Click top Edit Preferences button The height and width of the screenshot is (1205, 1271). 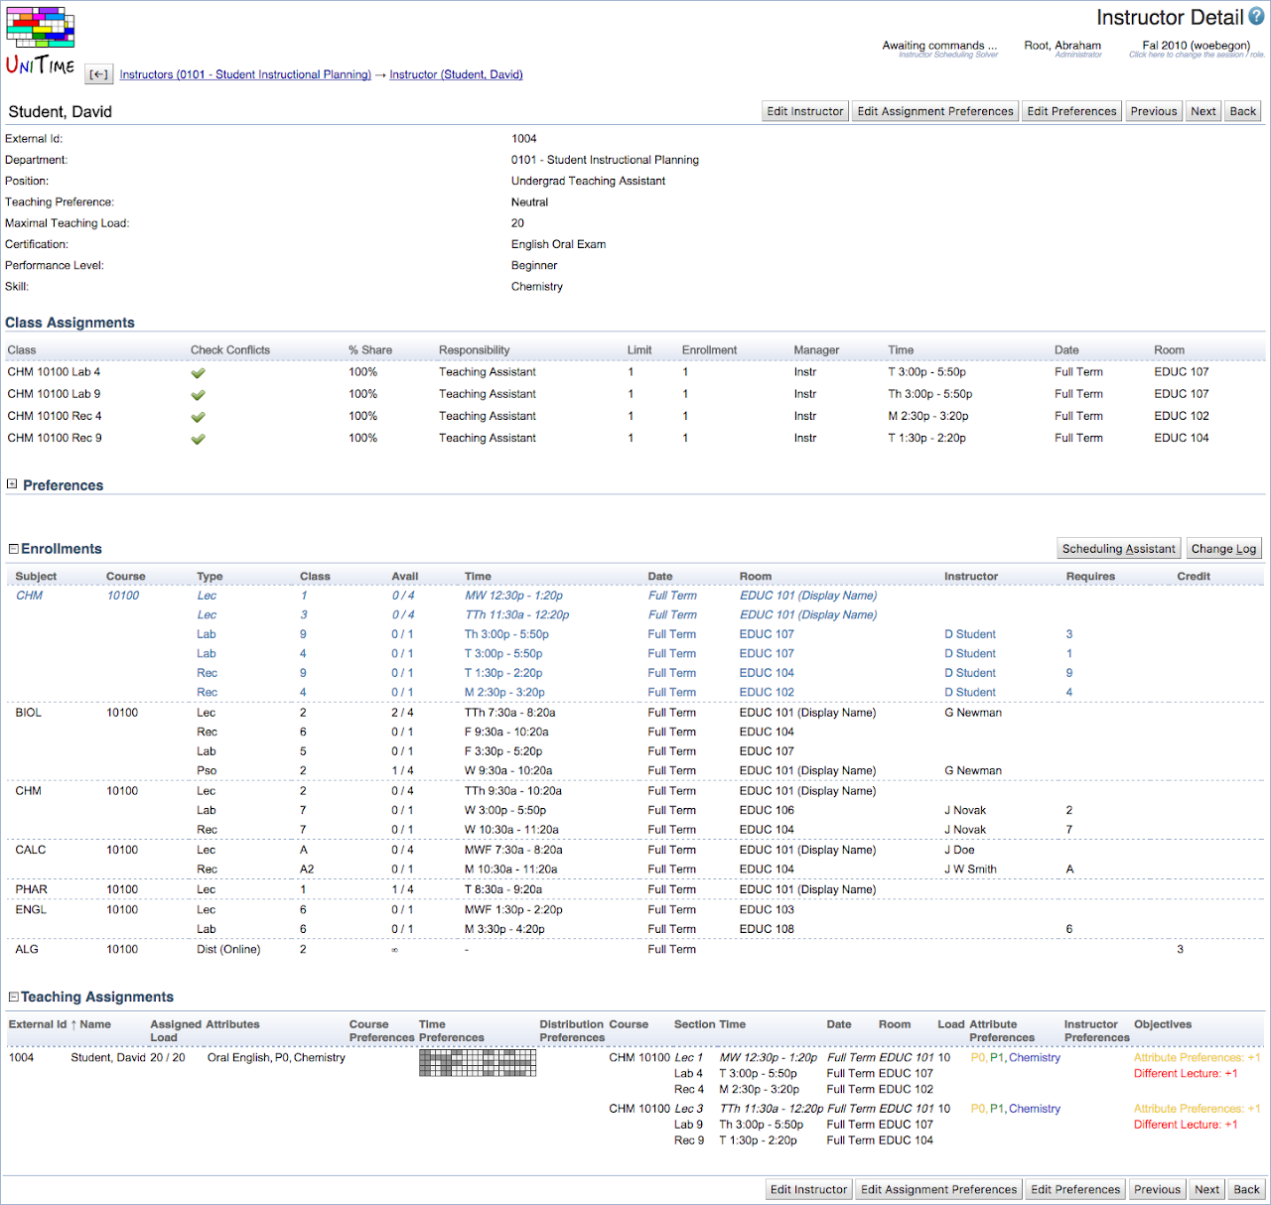(1071, 111)
